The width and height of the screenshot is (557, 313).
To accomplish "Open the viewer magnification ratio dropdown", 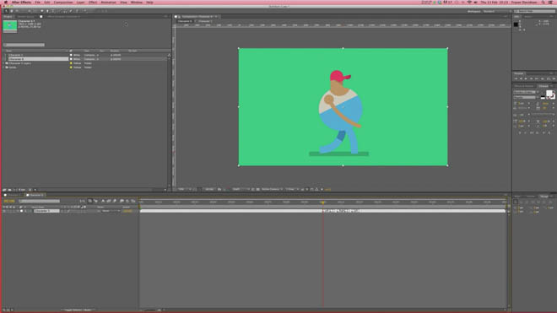I will pyautogui.click(x=184, y=189).
